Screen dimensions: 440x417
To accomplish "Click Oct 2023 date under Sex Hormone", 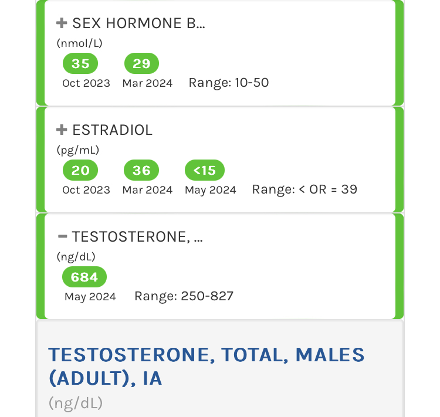I will pyautogui.click(x=86, y=83).
